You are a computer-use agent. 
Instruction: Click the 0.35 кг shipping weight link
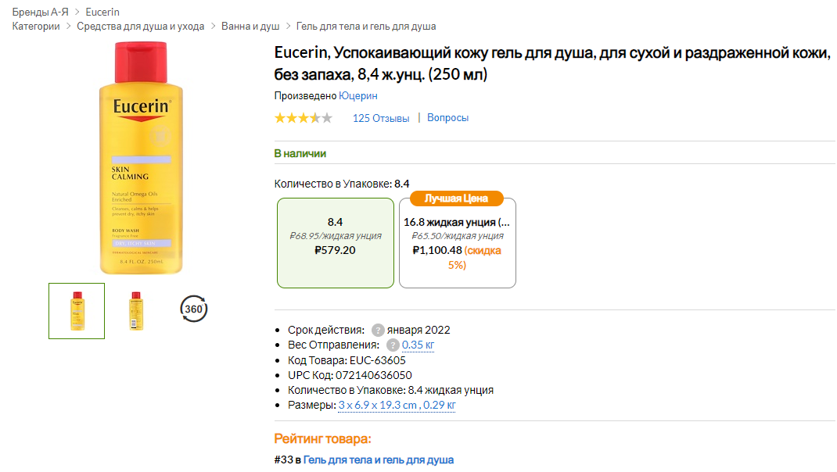point(419,345)
